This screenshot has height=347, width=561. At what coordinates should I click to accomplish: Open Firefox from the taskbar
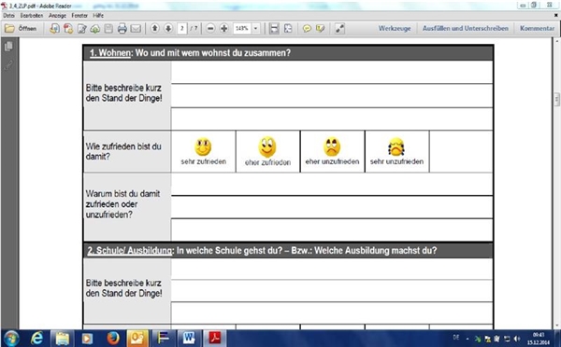click(x=113, y=338)
